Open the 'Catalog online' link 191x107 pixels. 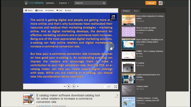tap(142, 86)
